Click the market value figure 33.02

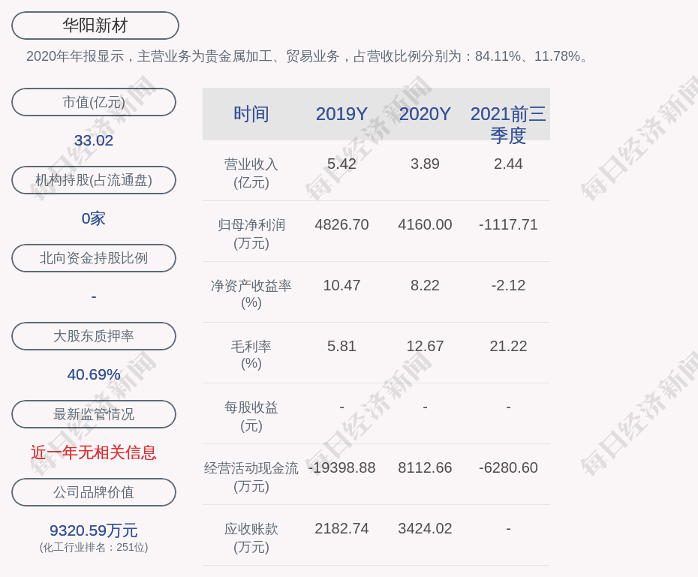point(94,140)
